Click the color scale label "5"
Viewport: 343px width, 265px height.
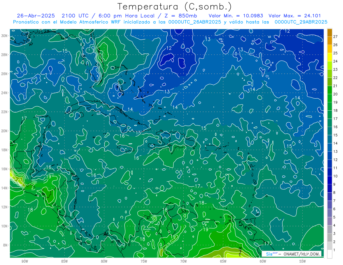(335, 217)
